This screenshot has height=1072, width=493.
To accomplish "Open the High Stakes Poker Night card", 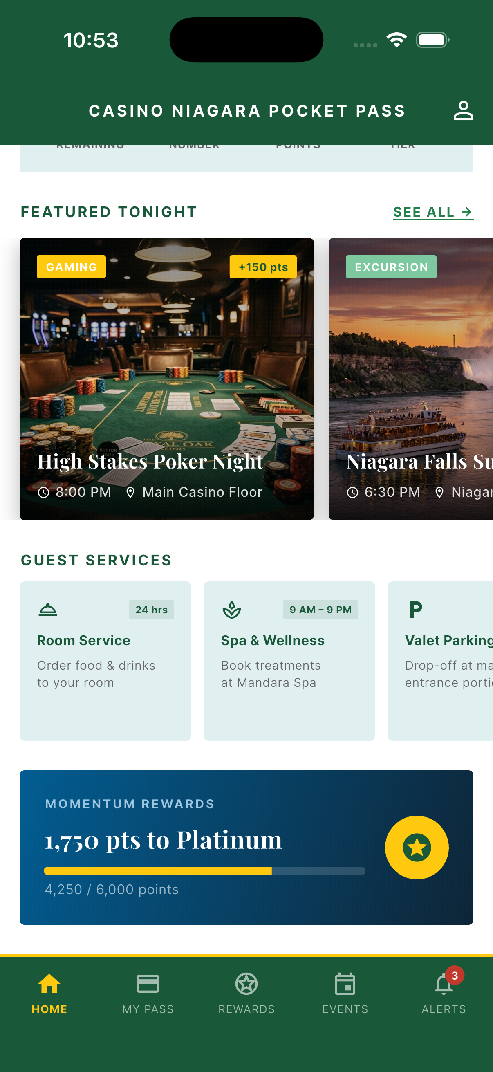I will pyautogui.click(x=166, y=379).
